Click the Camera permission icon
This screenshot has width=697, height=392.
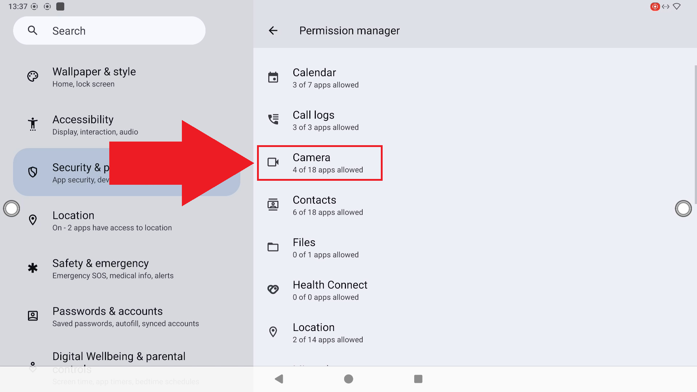click(x=273, y=162)
